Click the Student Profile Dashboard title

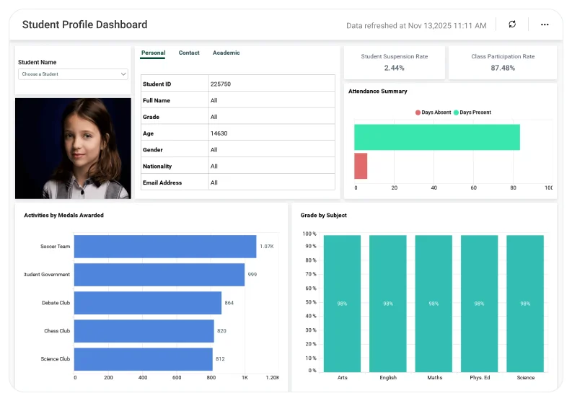[x=84, y=25]
